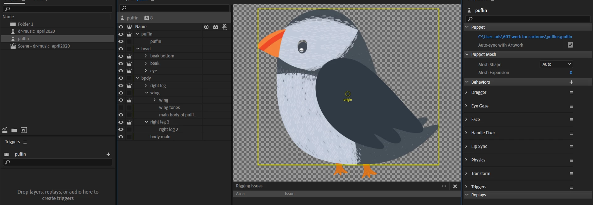
Task: Click the keyboard icon beside puffin in Triggers
Action: 6,154
